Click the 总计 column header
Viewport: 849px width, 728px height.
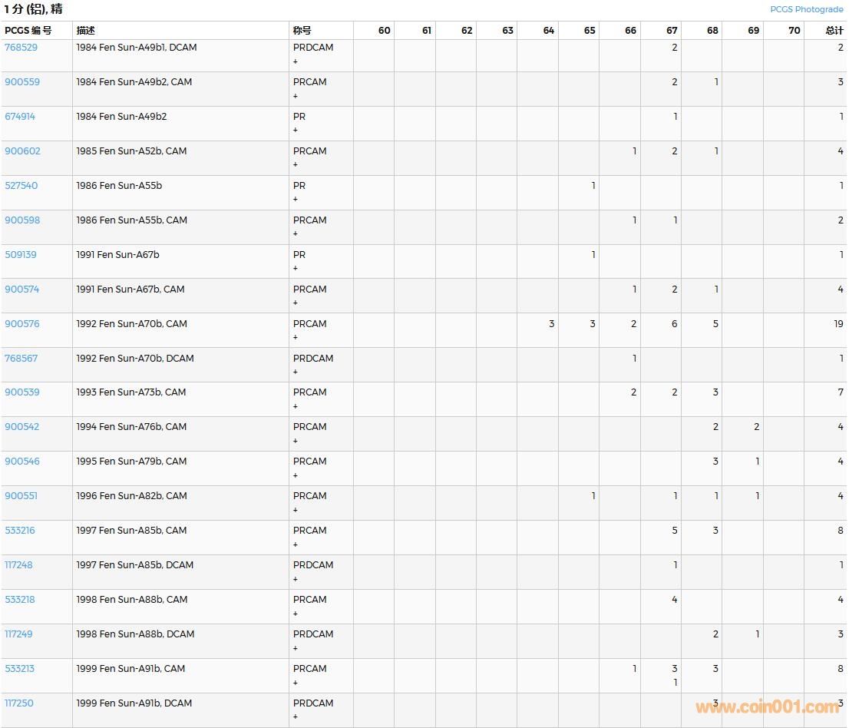(x=834, y=31)
